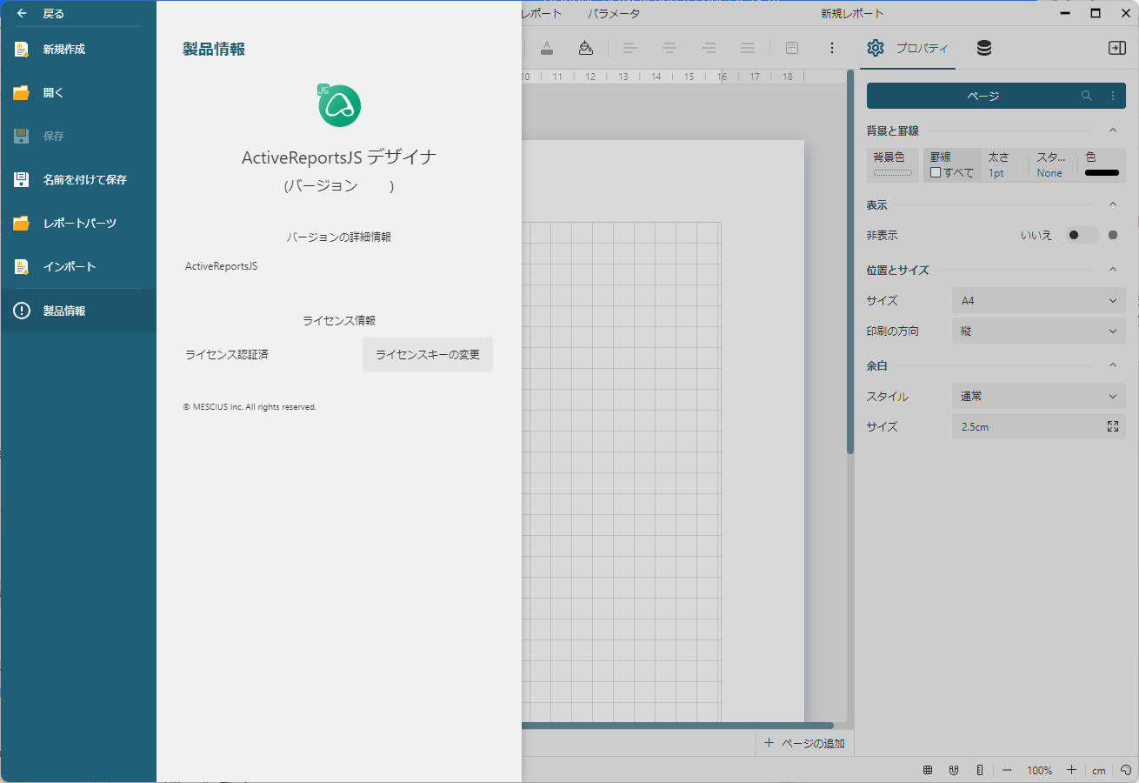Change the border 太さ 1pt value

pos(996,173)
